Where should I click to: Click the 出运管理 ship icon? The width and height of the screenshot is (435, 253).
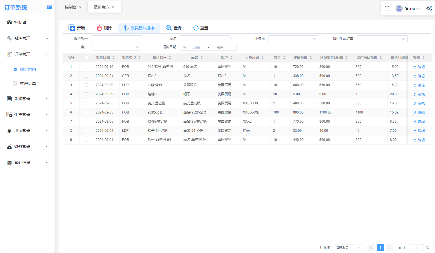pos(9,131)
